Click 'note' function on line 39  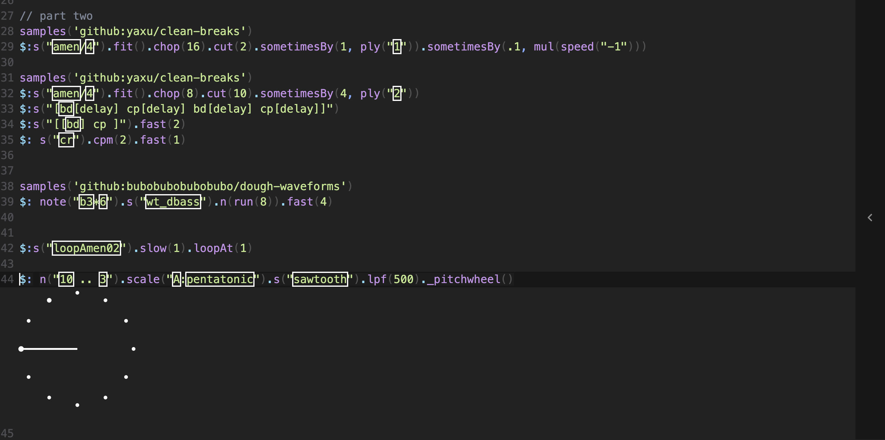click(x=53, y=202)
